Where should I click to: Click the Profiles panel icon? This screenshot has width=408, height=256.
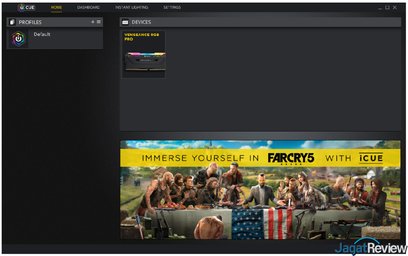tap(12, 22)
